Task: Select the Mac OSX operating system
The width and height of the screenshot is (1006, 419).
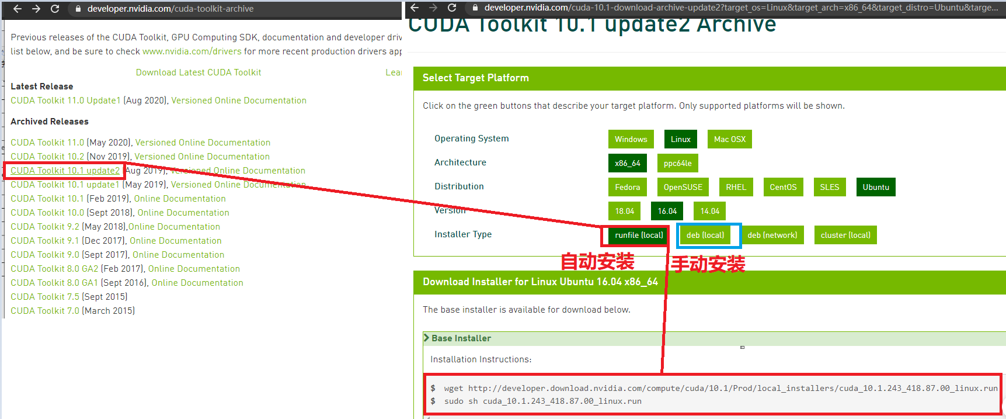Action: (729, 139)
